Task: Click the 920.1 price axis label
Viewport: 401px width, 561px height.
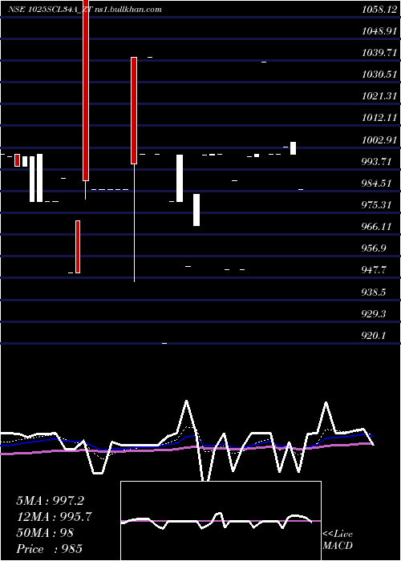Action: [x=374, y=336]
